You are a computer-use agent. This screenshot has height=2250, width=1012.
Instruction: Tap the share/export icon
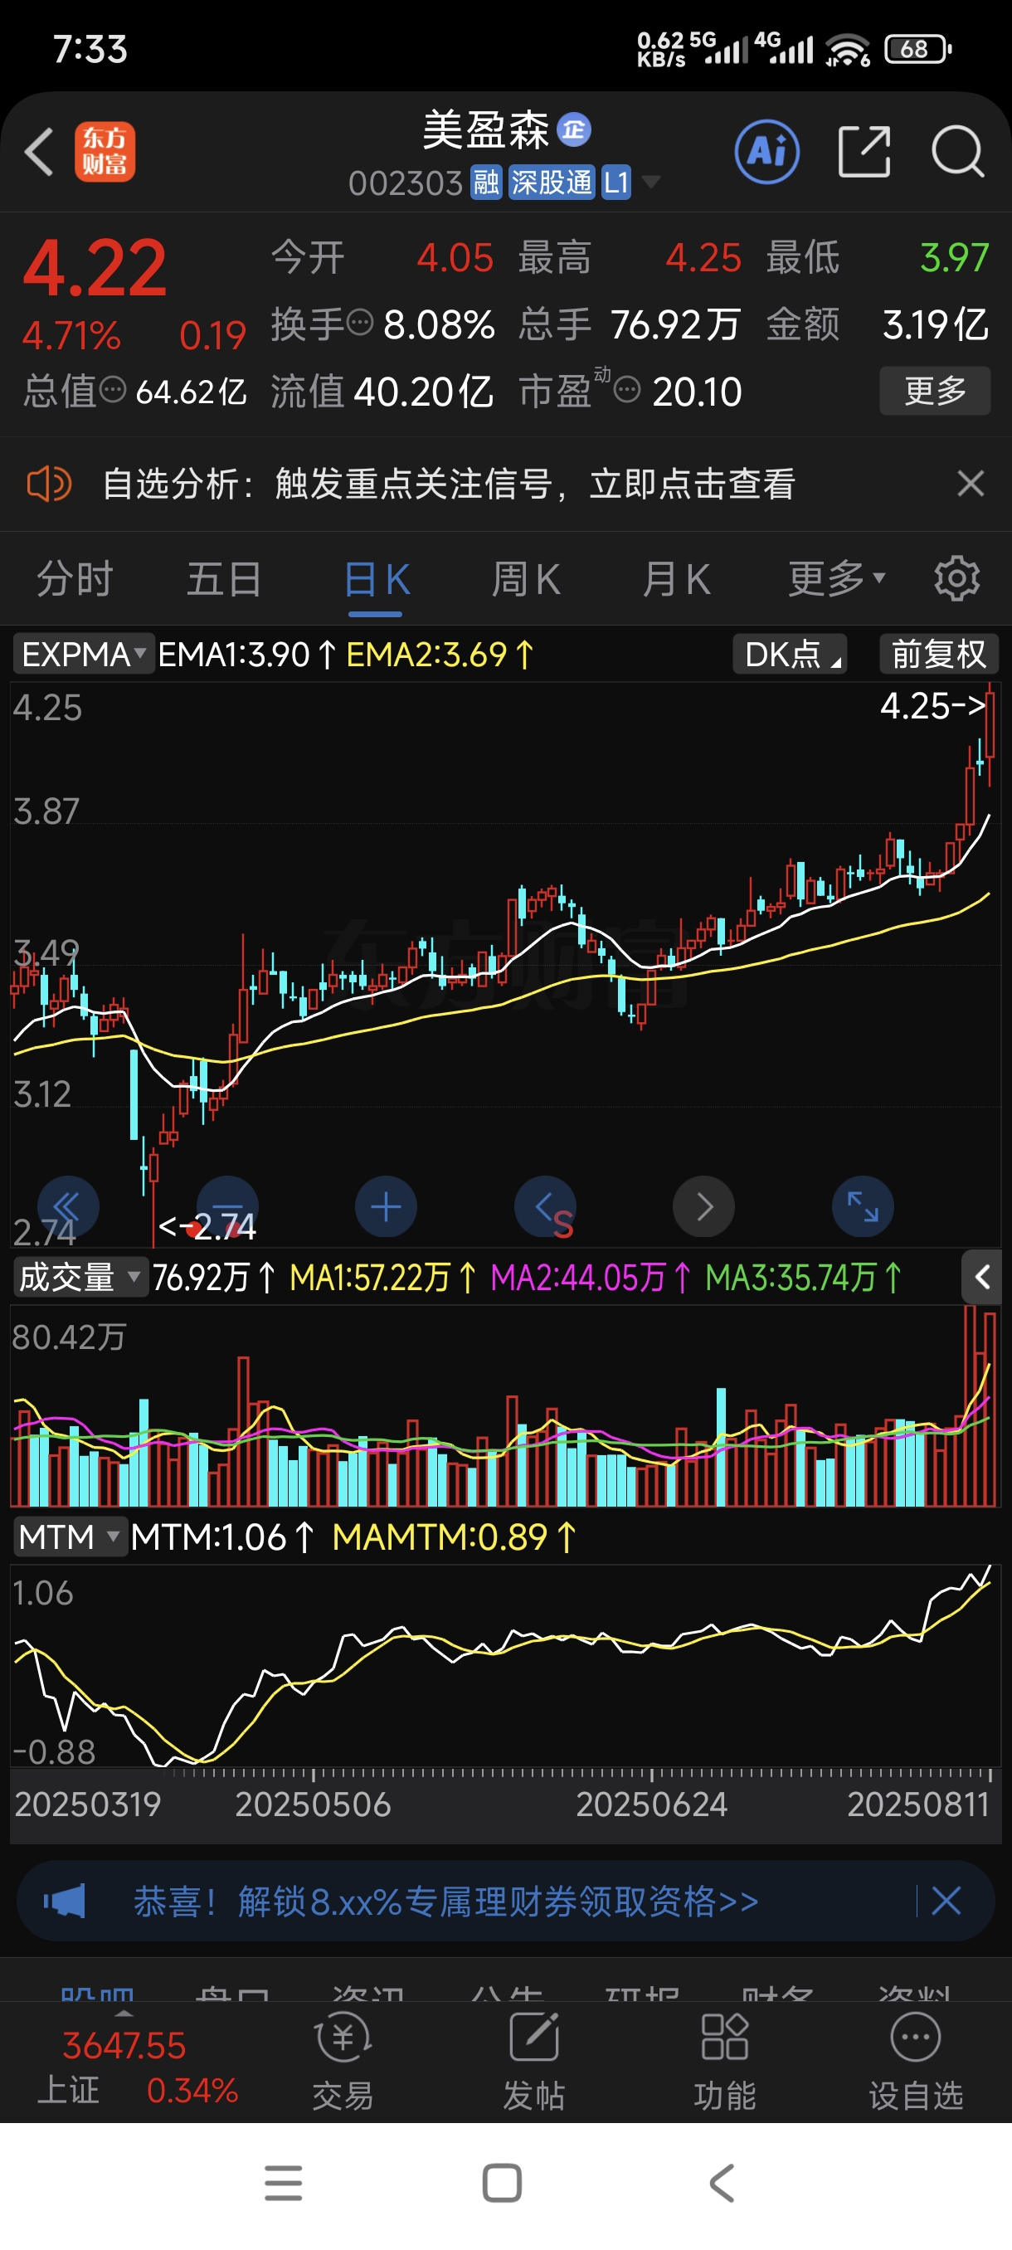pyautogui.click(x=864, y=152)
